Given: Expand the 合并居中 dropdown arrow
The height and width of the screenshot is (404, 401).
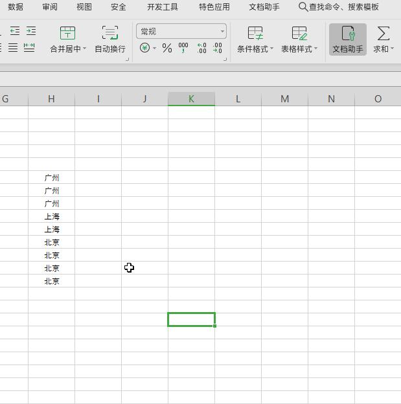Looking at the screenshot, I should pos(84,49).
